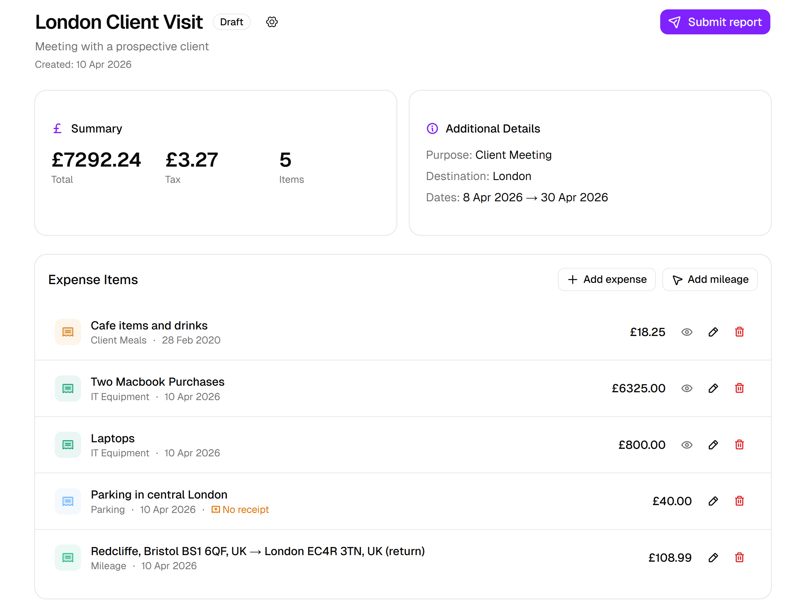Delete the Cafe items and drinks expense

click(739, 332)
